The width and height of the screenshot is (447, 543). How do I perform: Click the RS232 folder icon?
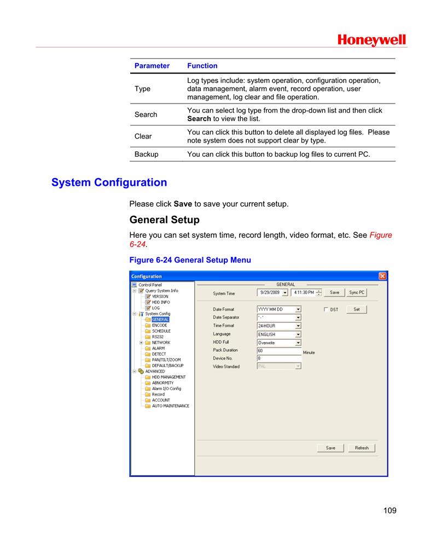(148, 336)
